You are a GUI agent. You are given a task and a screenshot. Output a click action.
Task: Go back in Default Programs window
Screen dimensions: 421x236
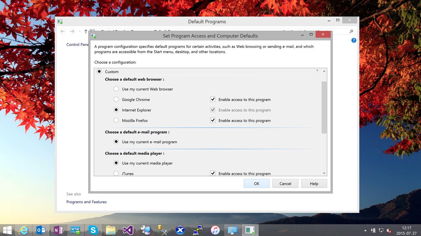pyautogui.click(x=62, y=31)
